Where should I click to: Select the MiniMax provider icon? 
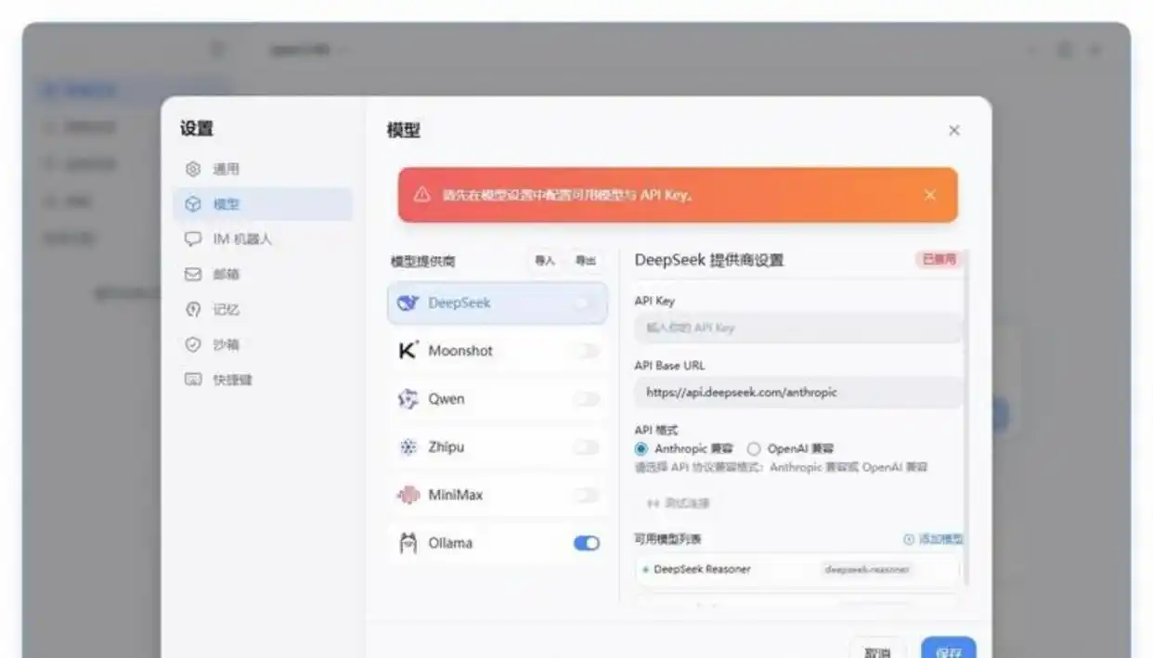pyautogui.click(x=407, y=495)
